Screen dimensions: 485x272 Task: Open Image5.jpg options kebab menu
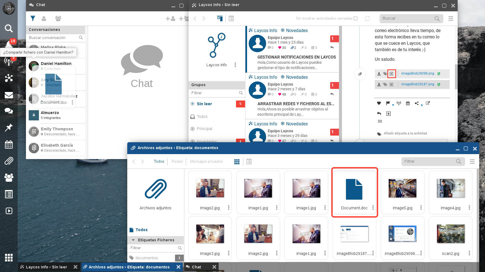click(421, 208)
